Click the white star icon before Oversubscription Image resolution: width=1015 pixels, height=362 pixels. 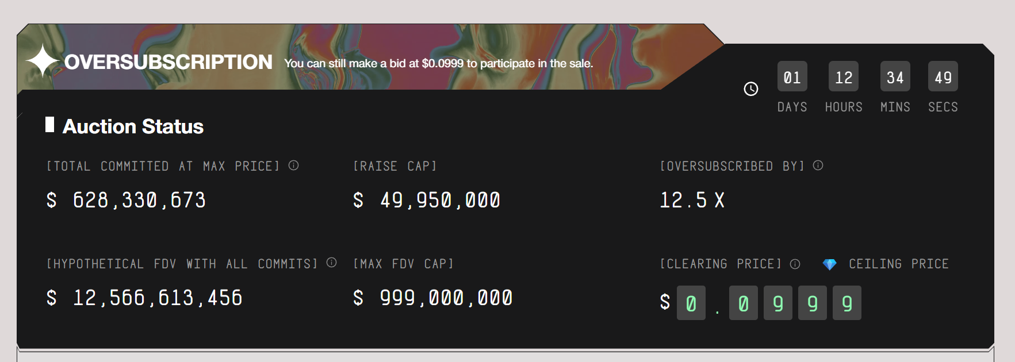tap(43, 60)
